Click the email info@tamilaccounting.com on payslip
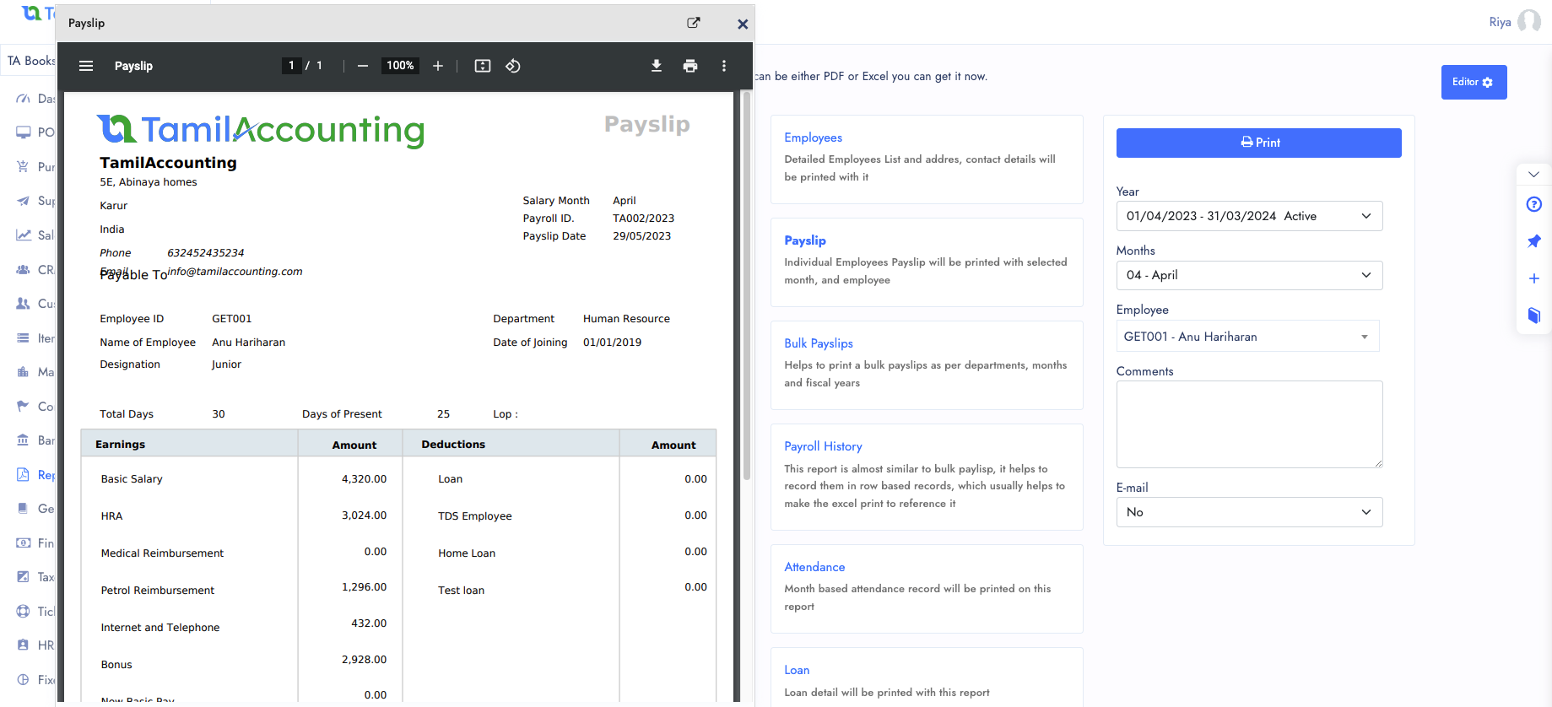The width and height of the screenshot is (1552, 707). (x=235, y=272)
